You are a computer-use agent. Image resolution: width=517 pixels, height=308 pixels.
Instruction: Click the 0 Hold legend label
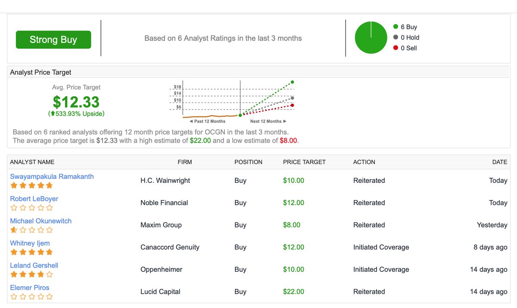[410, 37]
